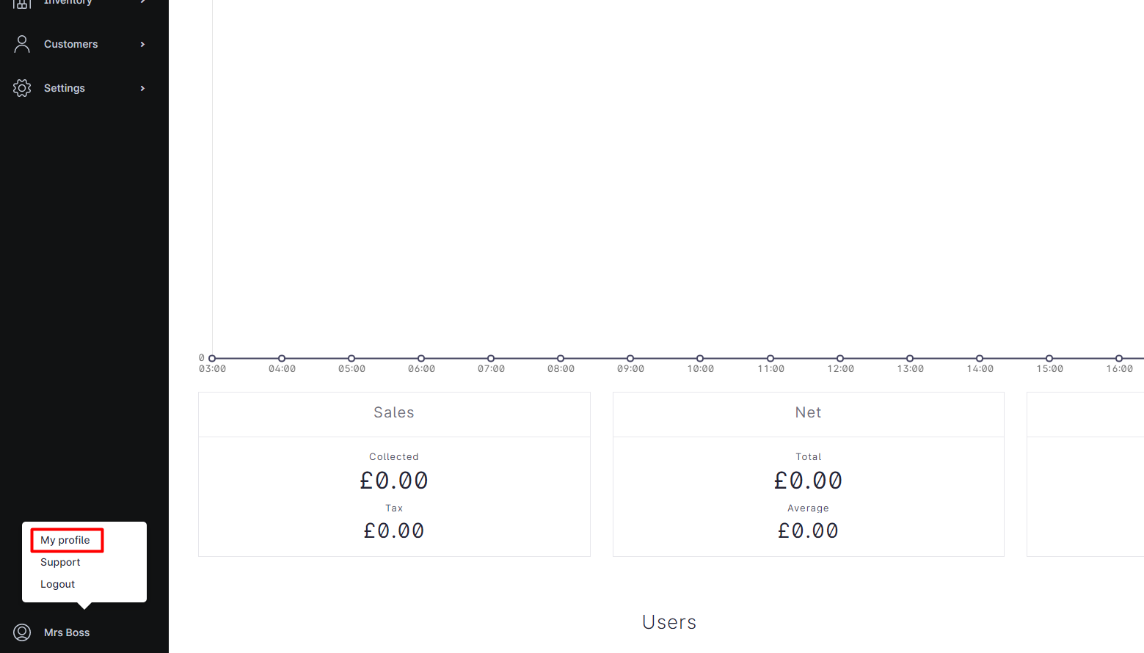1144x653 pixels.
Task: Click the Mrs Boss user name
Action: pyautogui.click(x=67, y=632)
